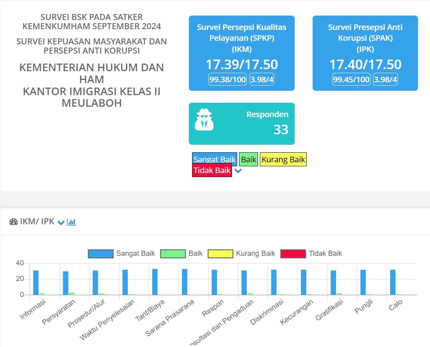Image resolution: width=430 pixels, height=347 pixels.
Task: Click the Waktu Penyelesaian axis label
Action: coord(107,319)
